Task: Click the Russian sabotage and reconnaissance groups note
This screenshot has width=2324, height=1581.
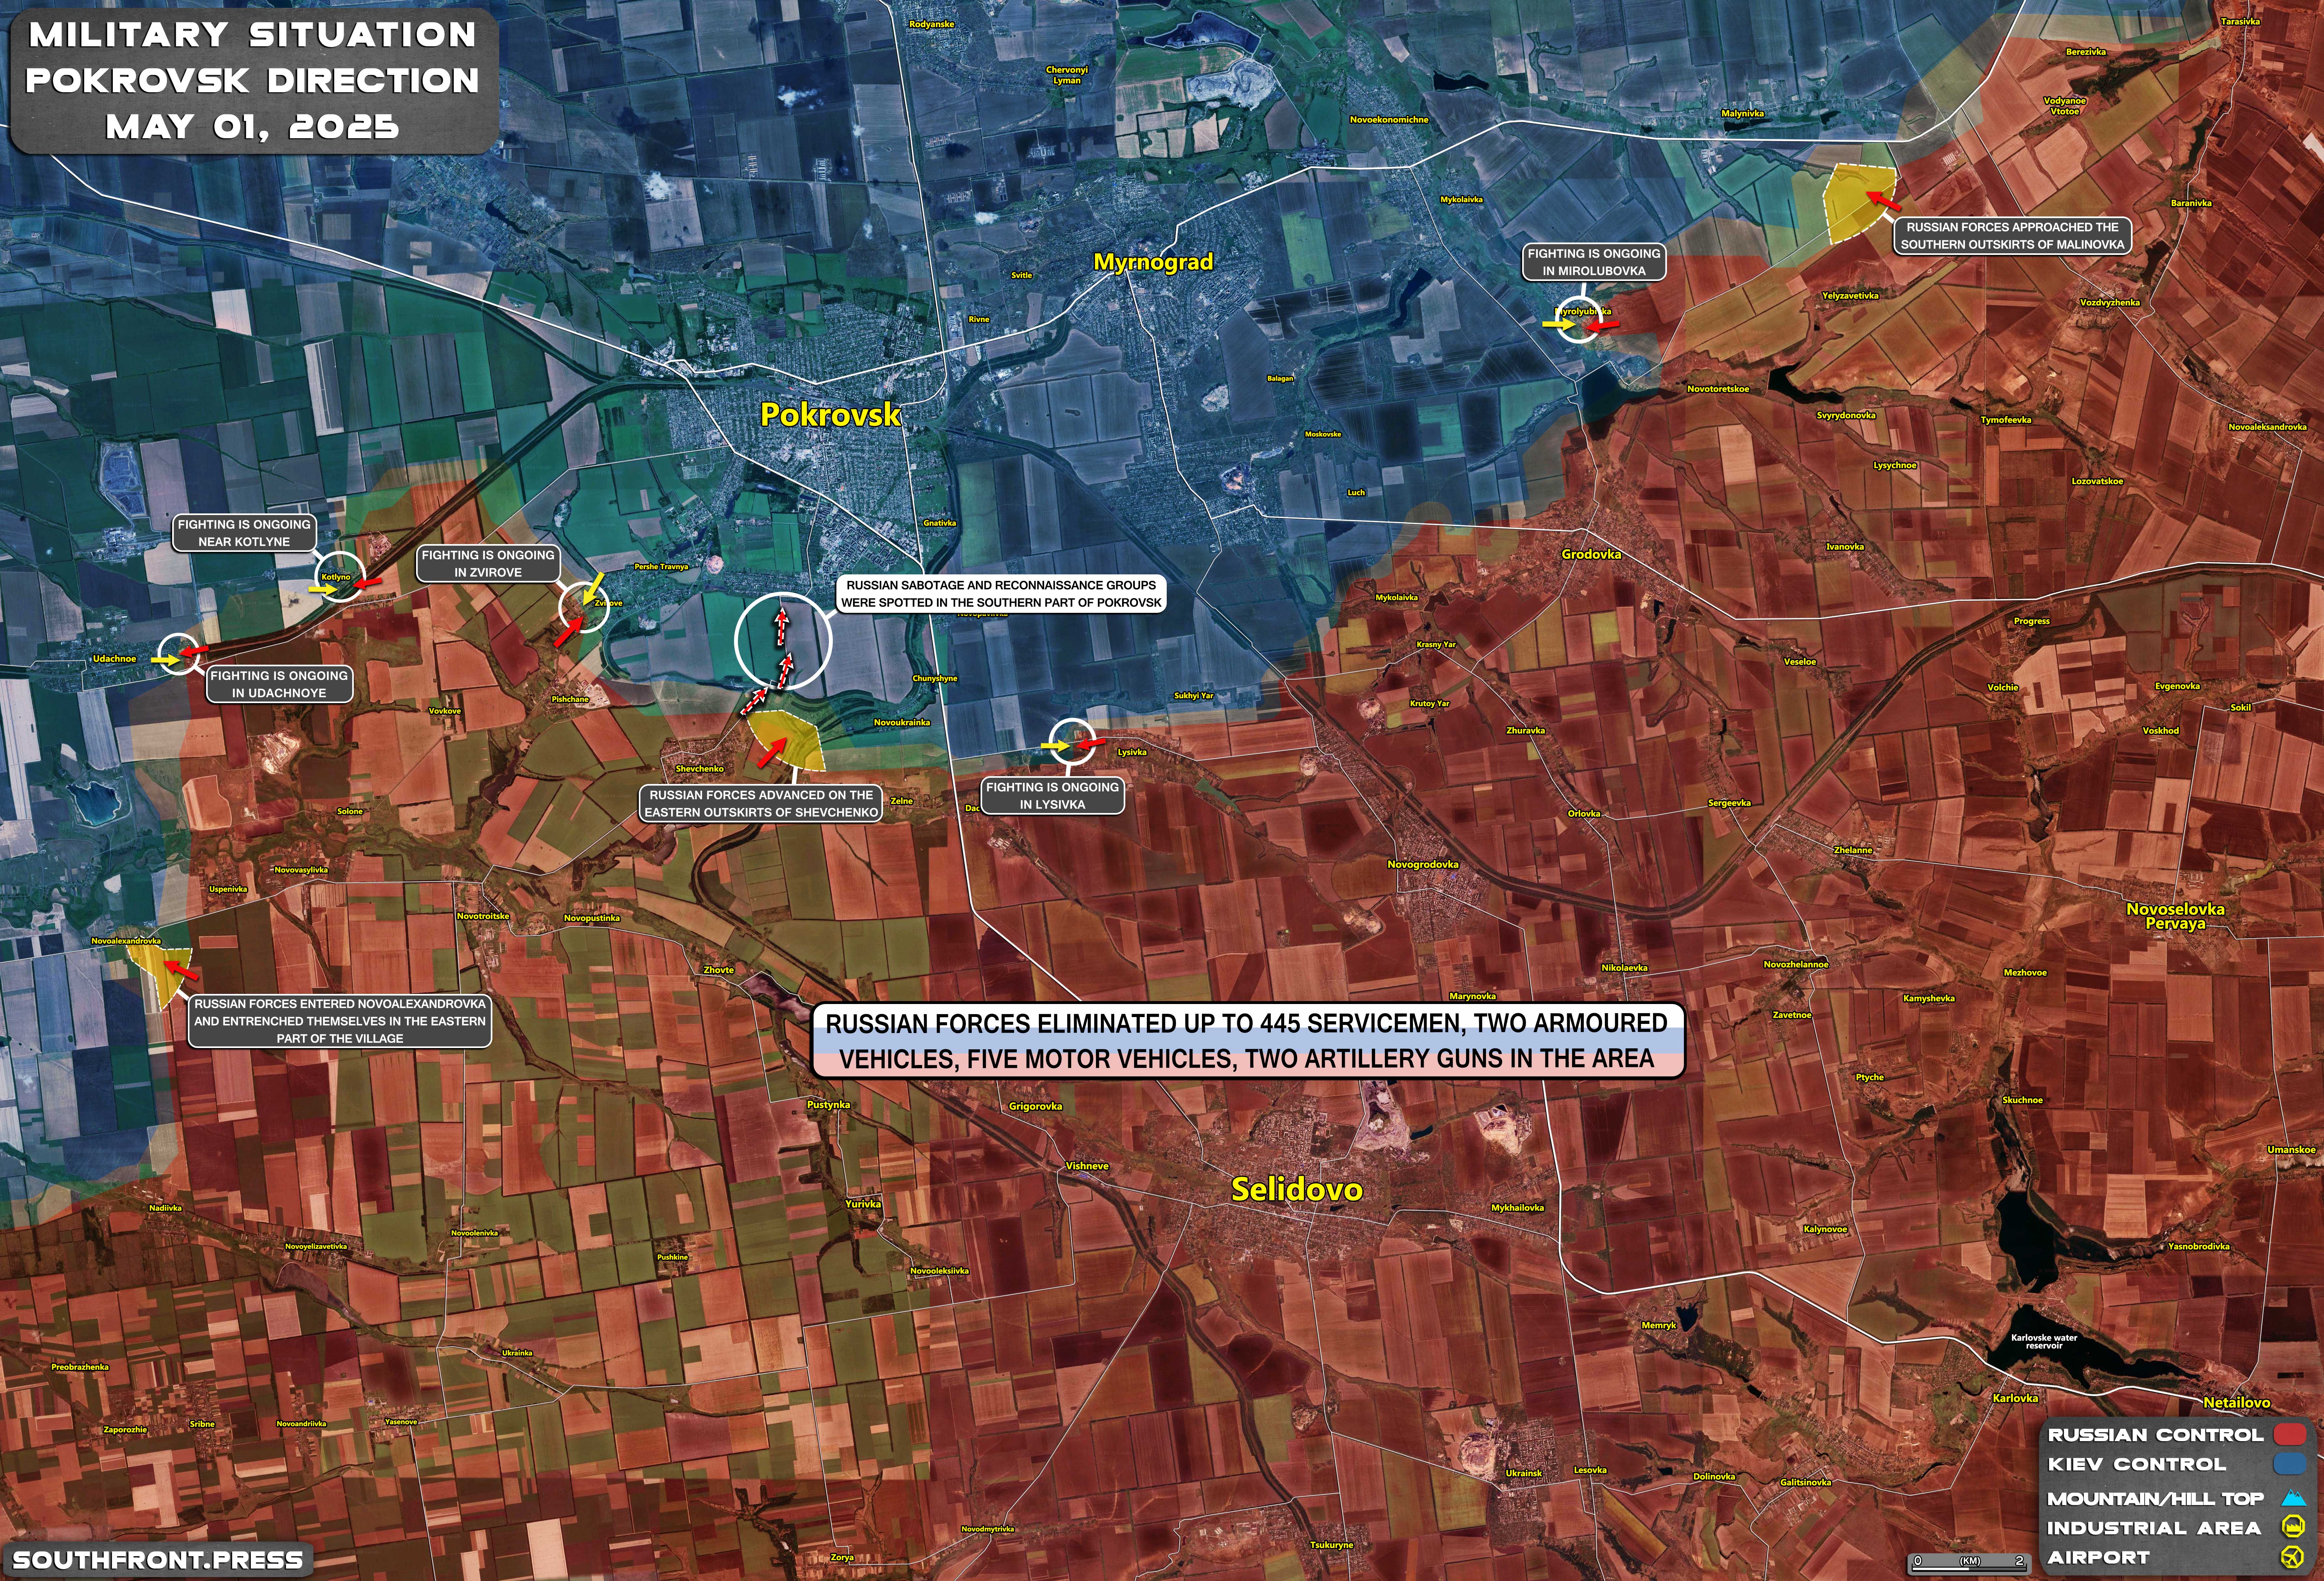Action: coord(1001,594)
